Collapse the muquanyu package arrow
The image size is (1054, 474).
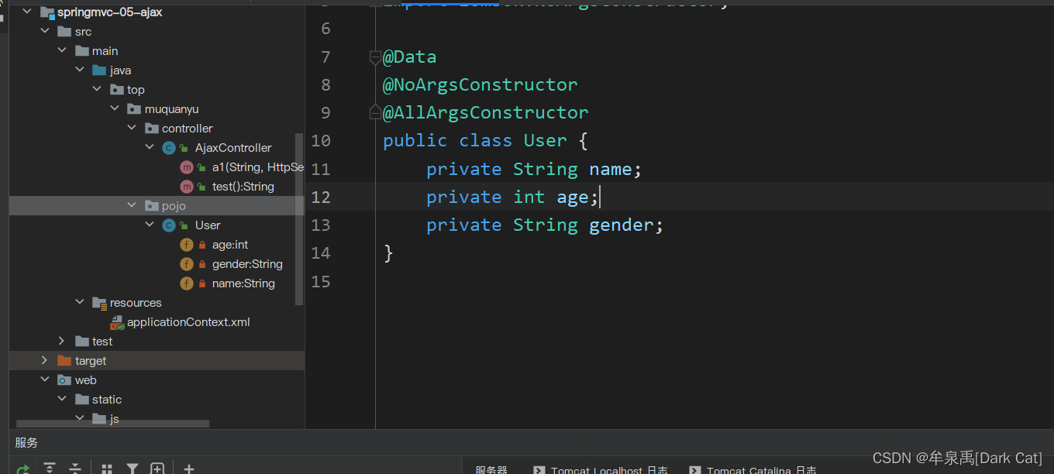click(115, 108)
